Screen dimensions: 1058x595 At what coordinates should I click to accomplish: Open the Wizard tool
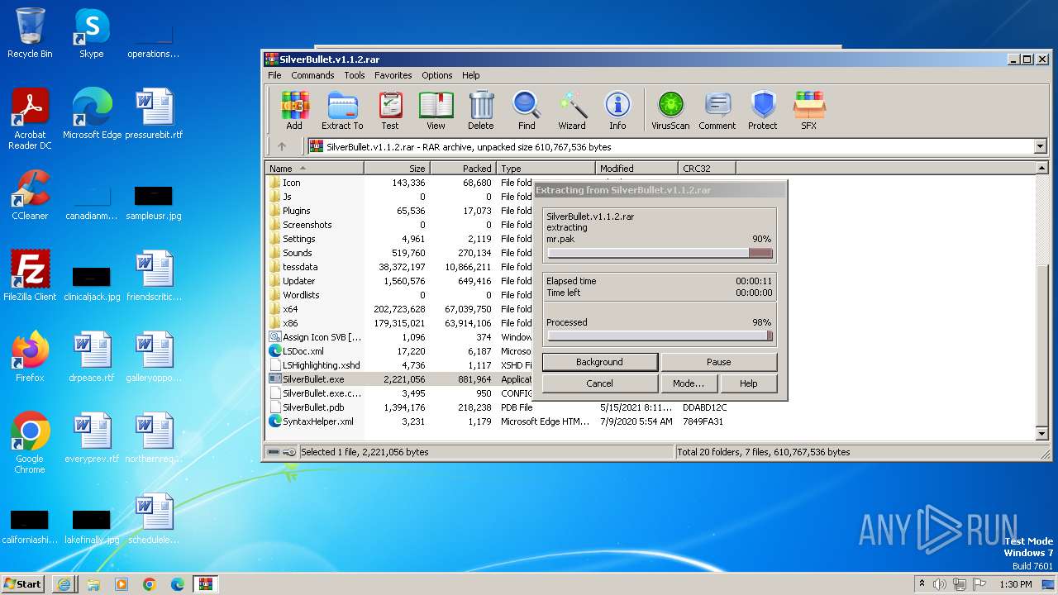tap(572, 110)
